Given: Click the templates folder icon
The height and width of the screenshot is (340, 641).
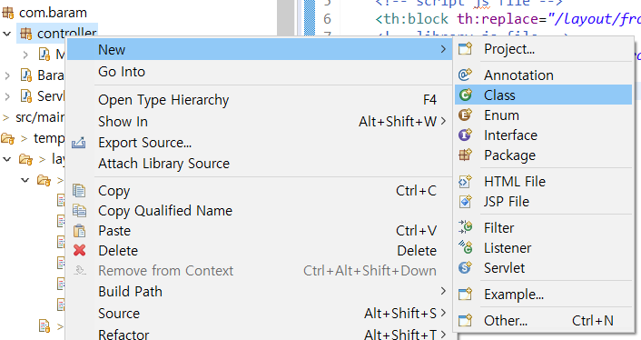Looking at the screenshot, I should 8,138.
